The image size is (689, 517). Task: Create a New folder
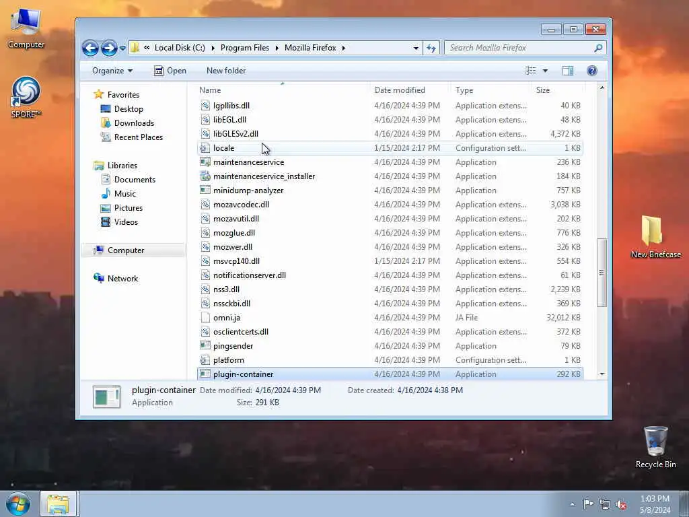(226, 71)
